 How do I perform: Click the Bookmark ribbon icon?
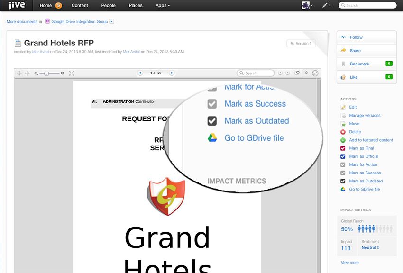(x=343, y=64)
